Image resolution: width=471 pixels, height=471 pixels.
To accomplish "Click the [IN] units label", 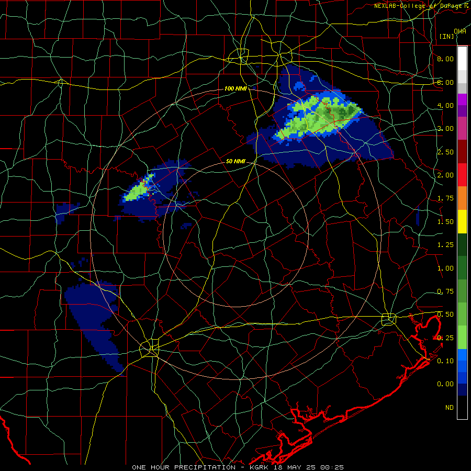I will pyautogui.click(x=447, y=36).
